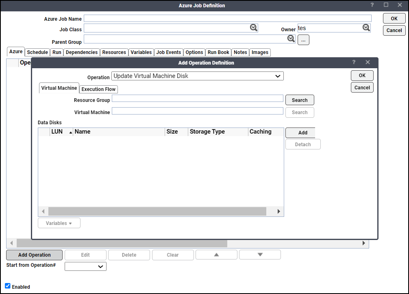Click OK in the Azure Job Definition window
Screen dimensions: 409x294
tap(394, 19)
